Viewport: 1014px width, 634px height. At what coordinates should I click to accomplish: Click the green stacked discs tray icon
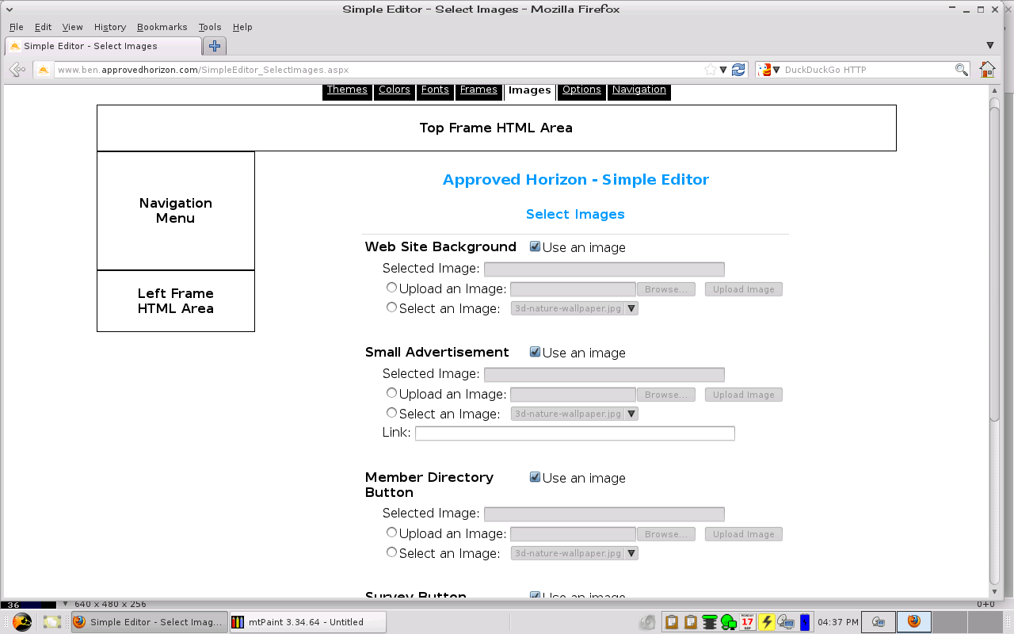(709, 622)
